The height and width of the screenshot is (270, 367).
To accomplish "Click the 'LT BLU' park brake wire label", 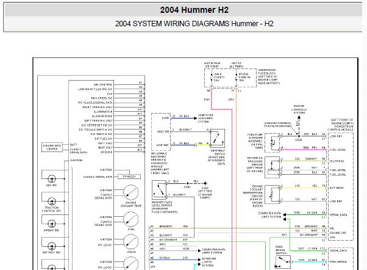I will [313, 260].
